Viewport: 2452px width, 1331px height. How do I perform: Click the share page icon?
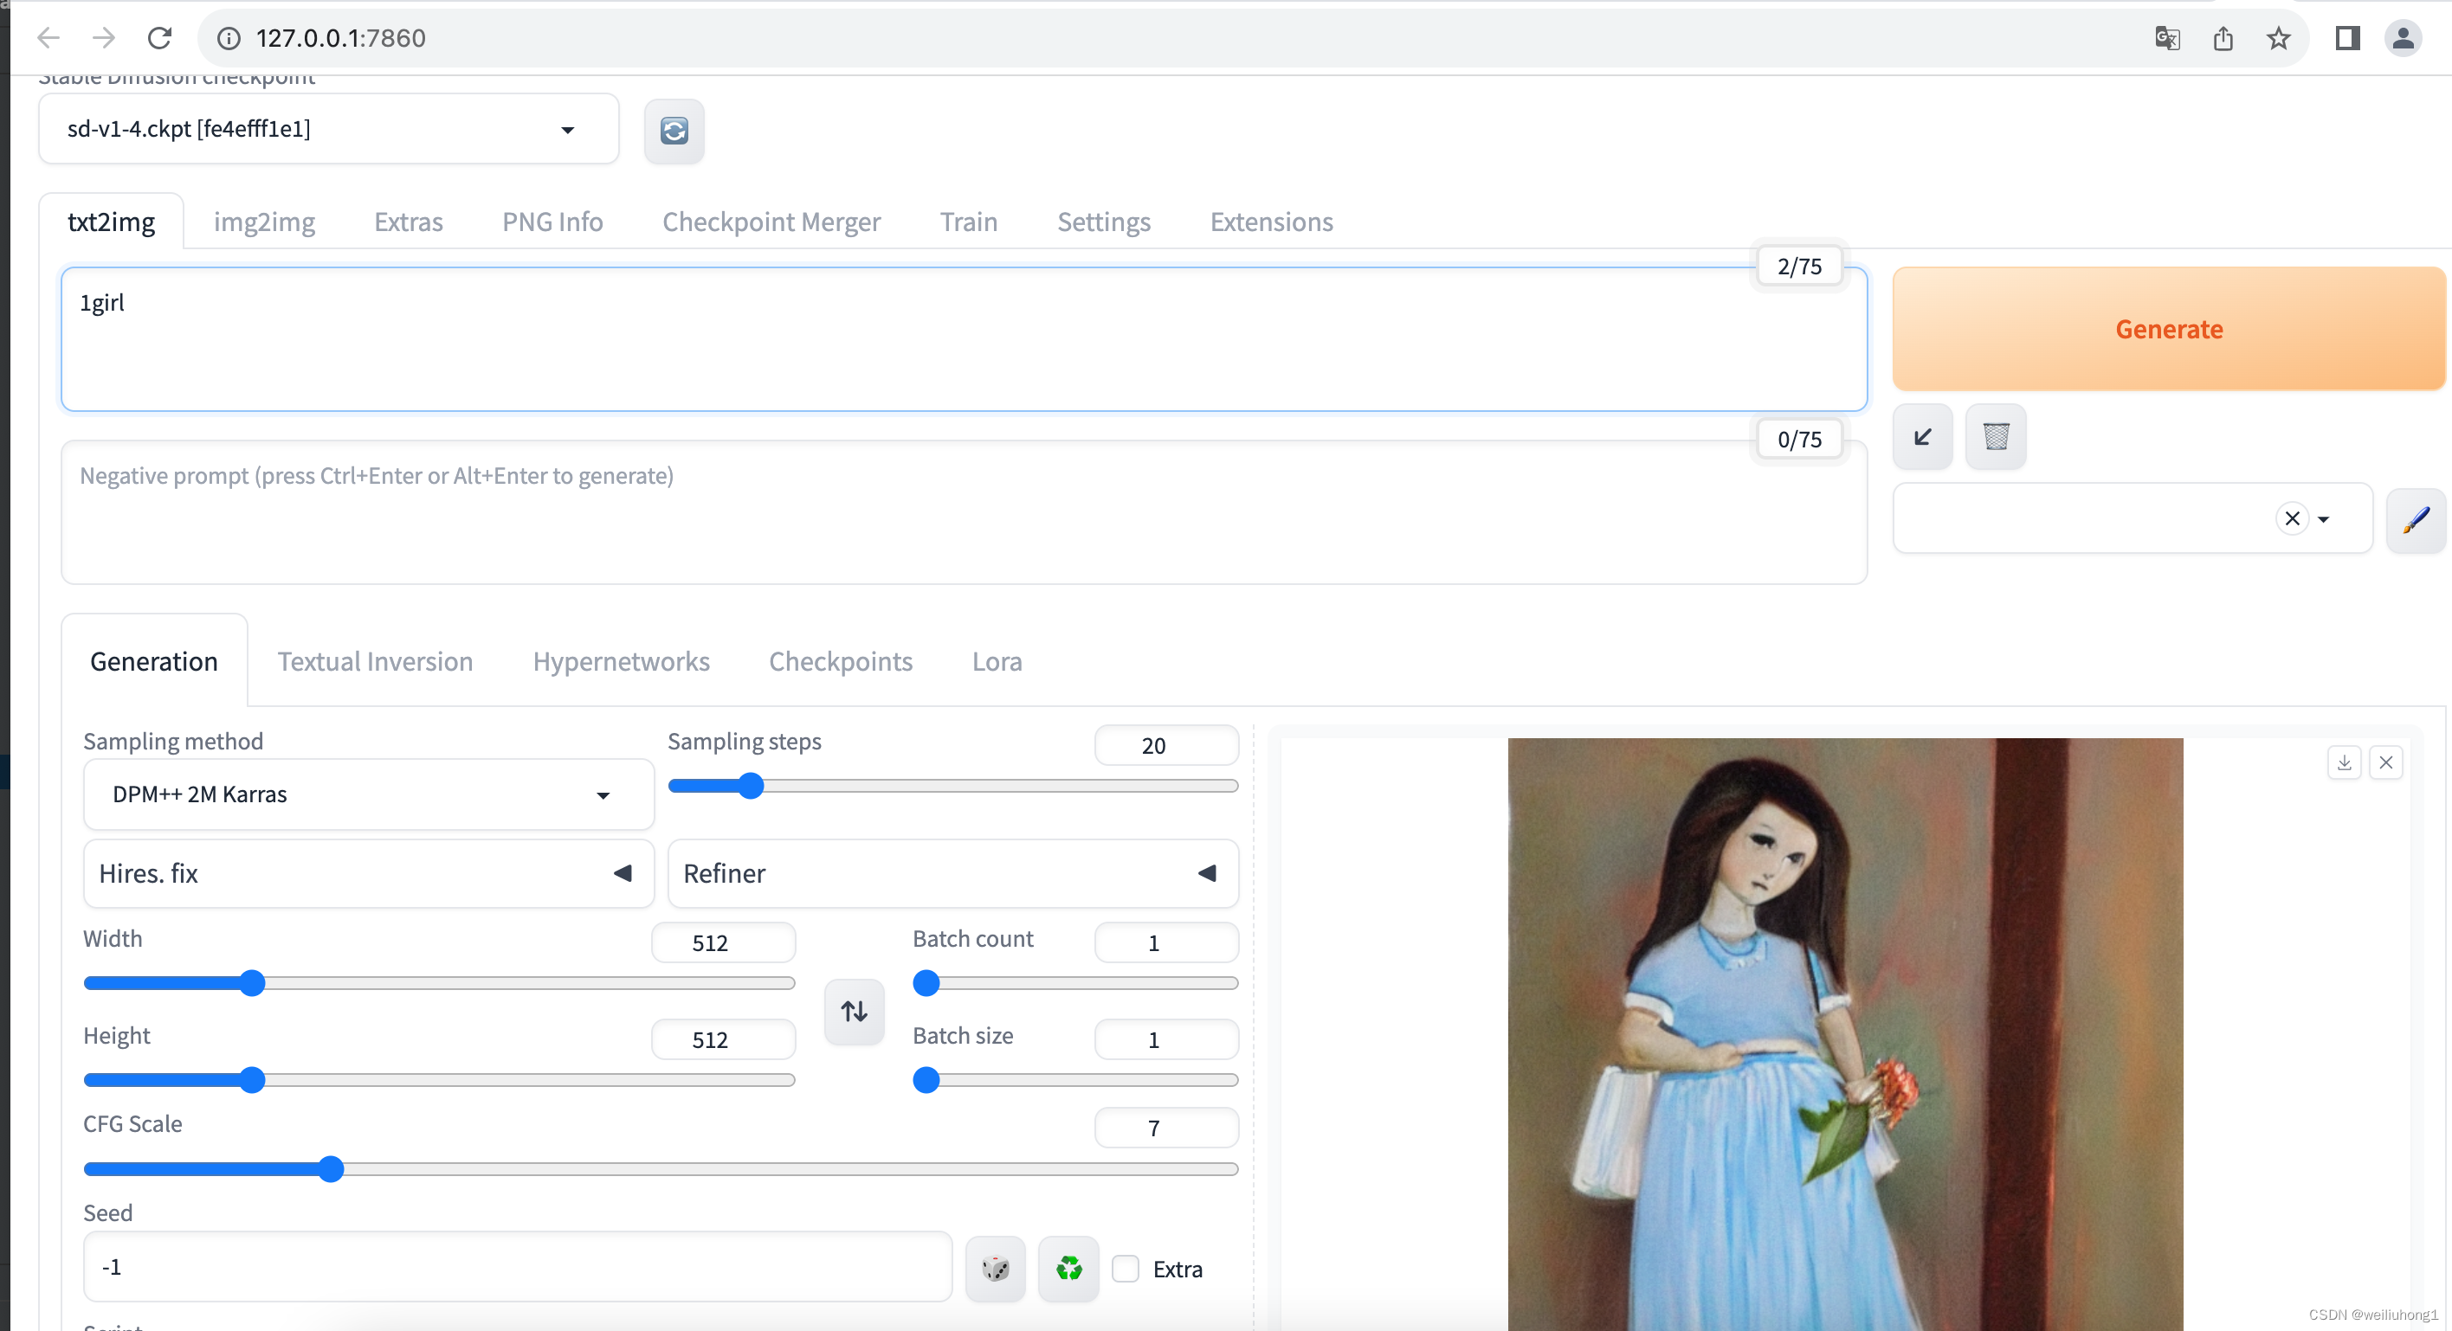pyautogui.click(x=2223, y=38)
